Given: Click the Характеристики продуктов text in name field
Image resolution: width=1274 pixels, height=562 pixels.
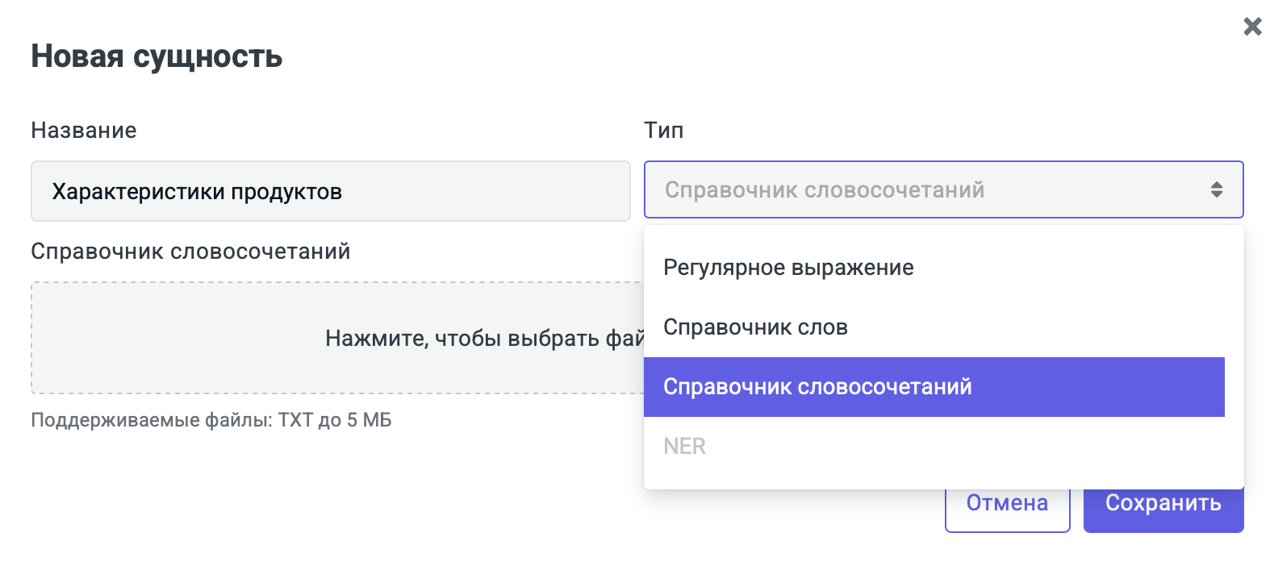Looking at the screenshot, I should coord(197,192).
